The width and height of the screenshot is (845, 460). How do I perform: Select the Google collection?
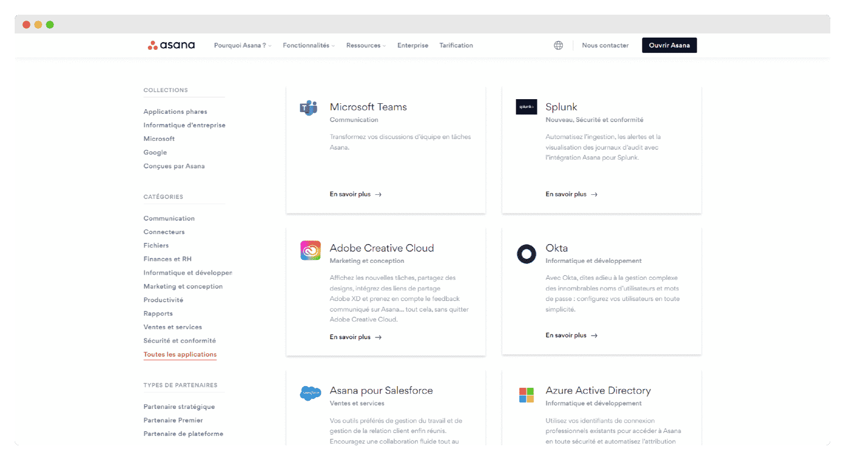(155, 152)
